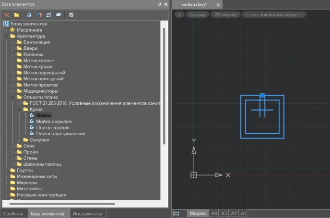Click the blue grip on the sink drawing

pos(262,96)
